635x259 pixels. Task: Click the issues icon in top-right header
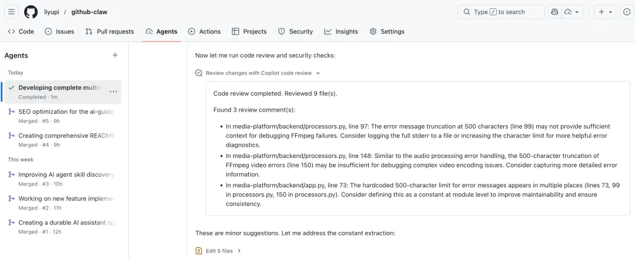(626, 12)
